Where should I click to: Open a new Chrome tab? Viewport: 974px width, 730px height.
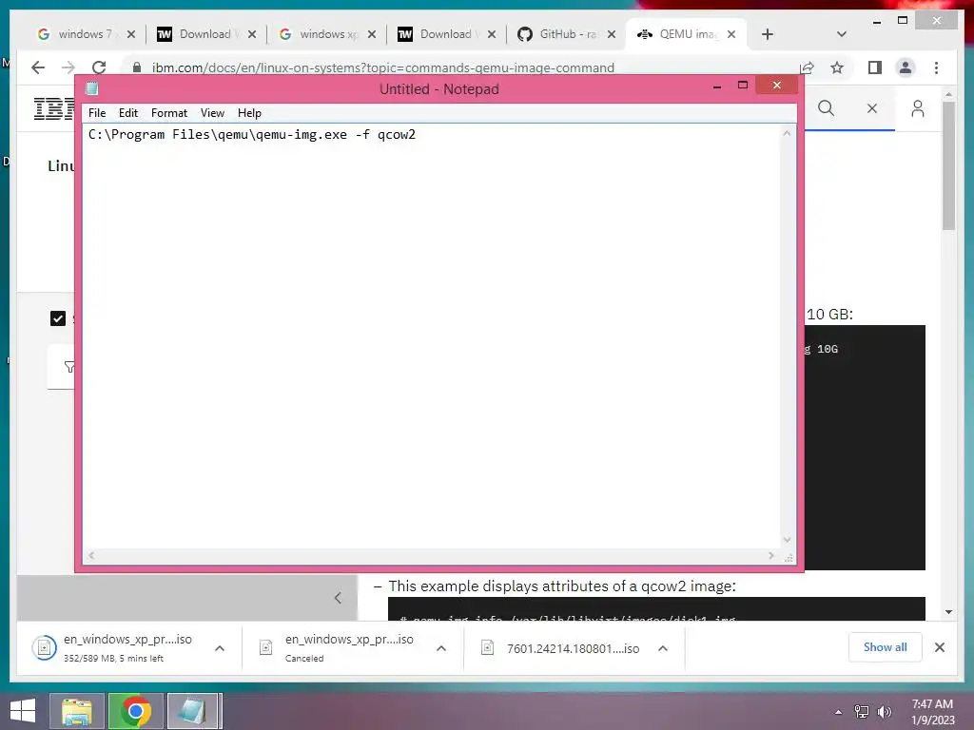(x=768, y=34)
